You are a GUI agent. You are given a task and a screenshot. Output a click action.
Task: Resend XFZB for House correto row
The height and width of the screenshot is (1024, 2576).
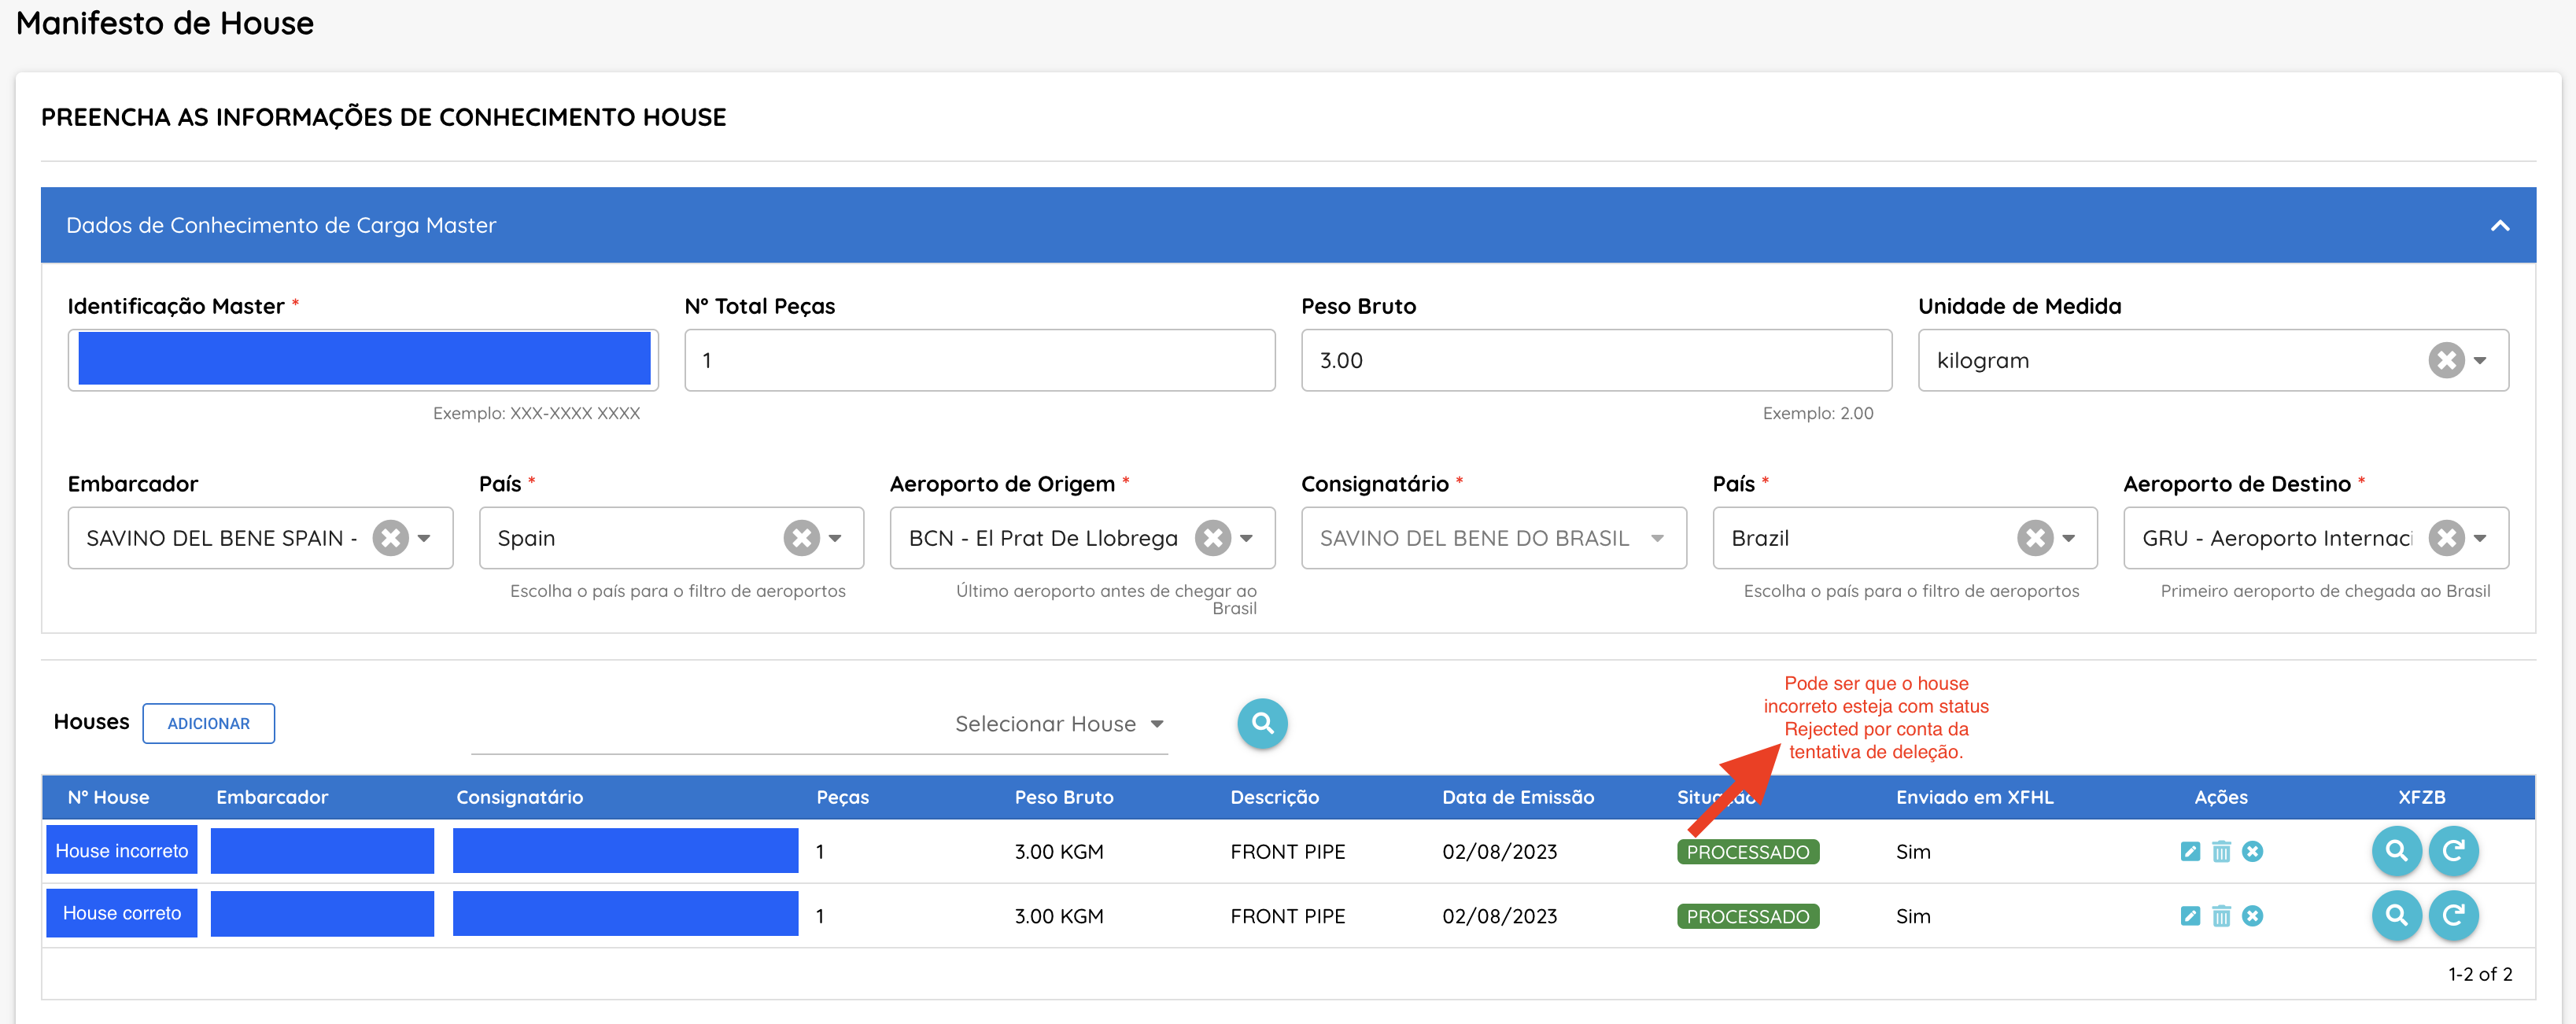click(x=2453, y=915)
